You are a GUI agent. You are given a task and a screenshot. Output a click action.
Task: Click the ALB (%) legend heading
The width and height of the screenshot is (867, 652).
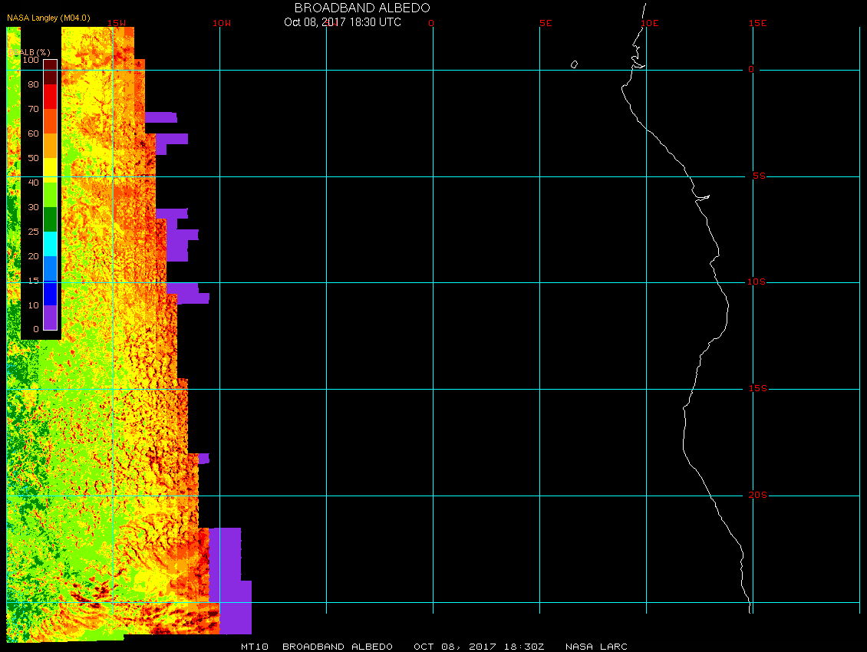[35, 51]
